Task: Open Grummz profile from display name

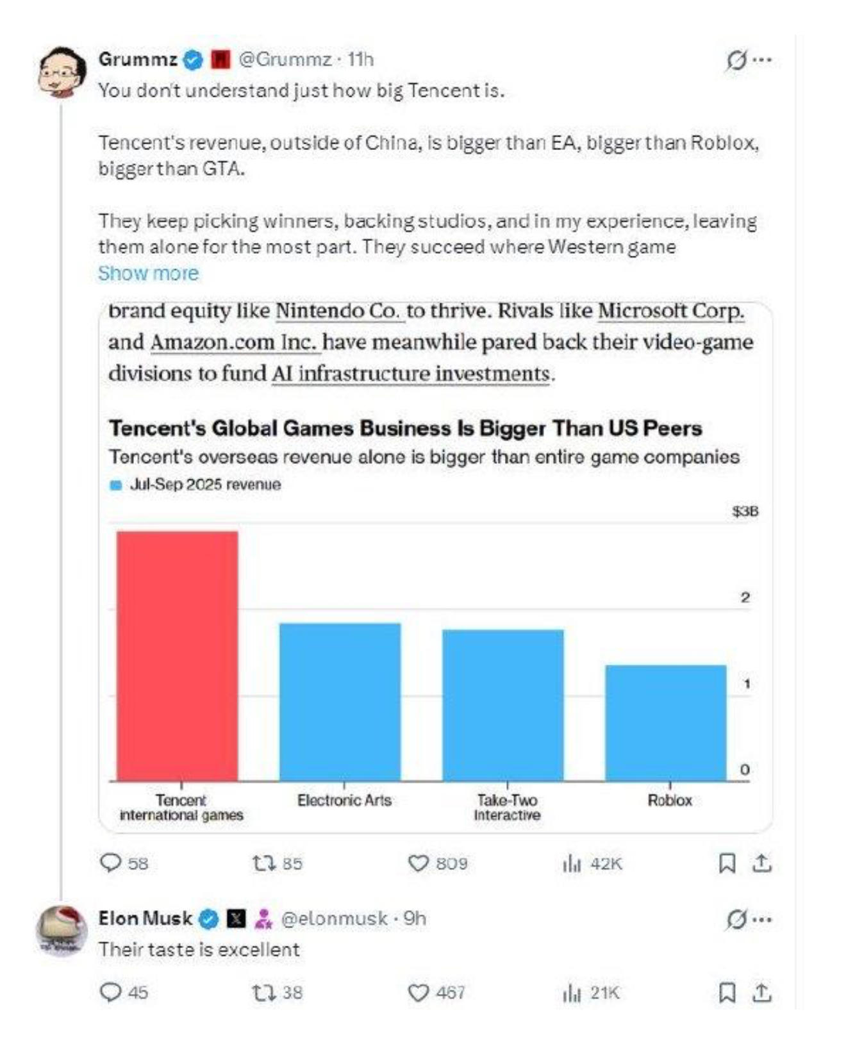Action: click(137, 60)
